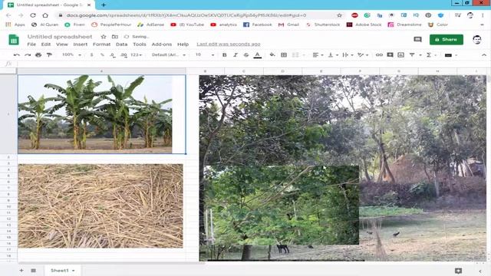Bookmark this page star icon

point(339,15)
